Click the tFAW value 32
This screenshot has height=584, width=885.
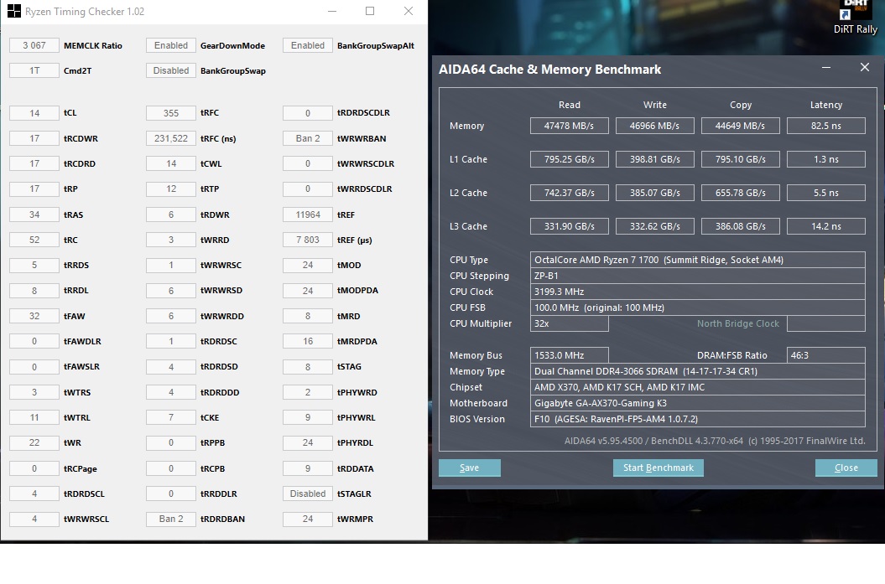[x=34, y=316]
